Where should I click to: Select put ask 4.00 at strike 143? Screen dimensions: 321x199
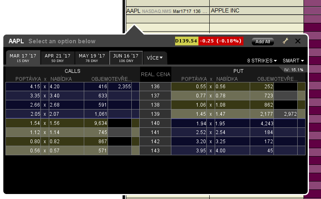click(232, 151)
